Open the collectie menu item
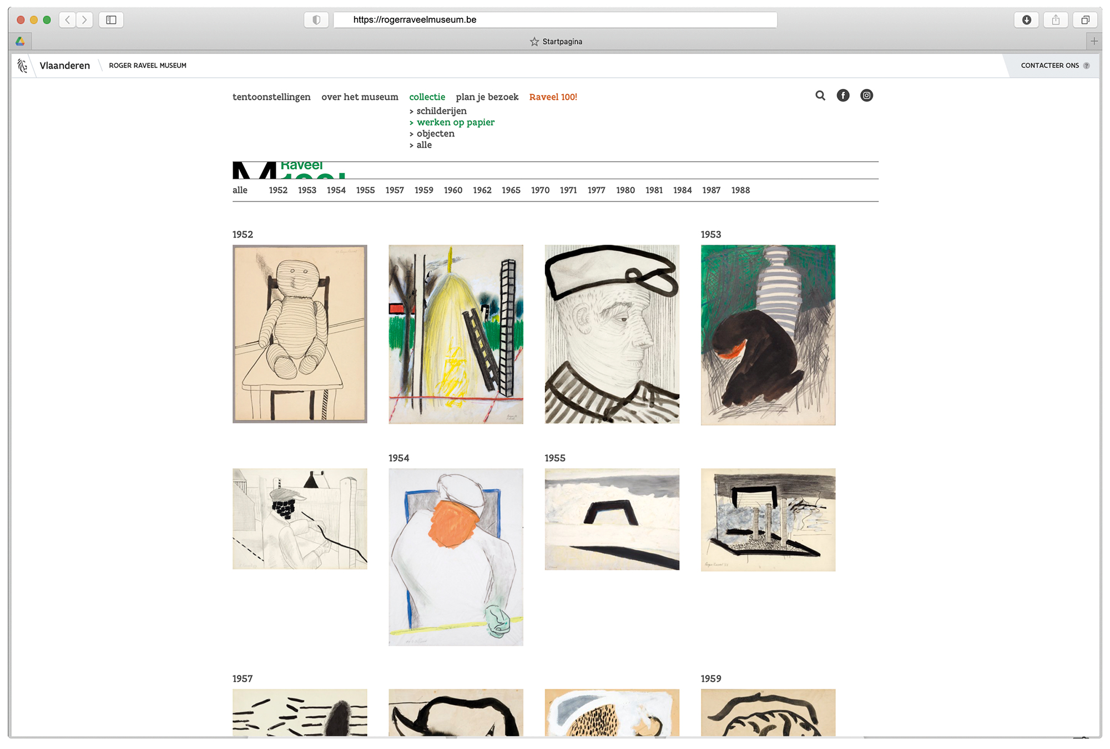Viewport: 1110px width, 749px height. click(427, 97)
